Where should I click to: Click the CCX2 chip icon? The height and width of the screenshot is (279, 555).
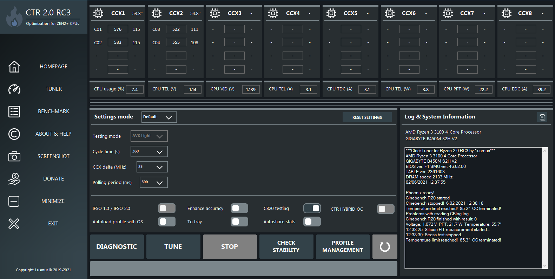157,13
